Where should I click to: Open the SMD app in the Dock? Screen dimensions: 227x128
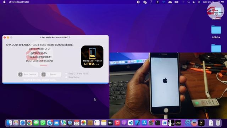pos(178,123)
